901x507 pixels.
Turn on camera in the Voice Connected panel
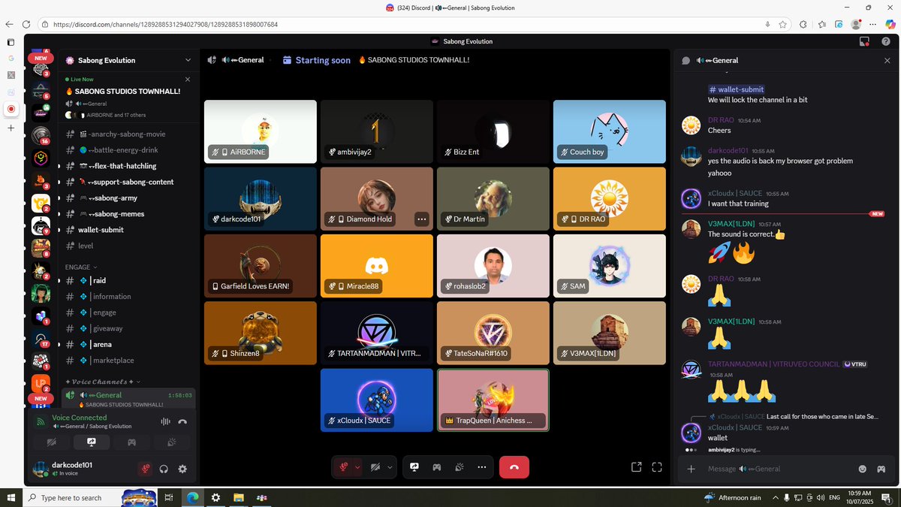52,443
